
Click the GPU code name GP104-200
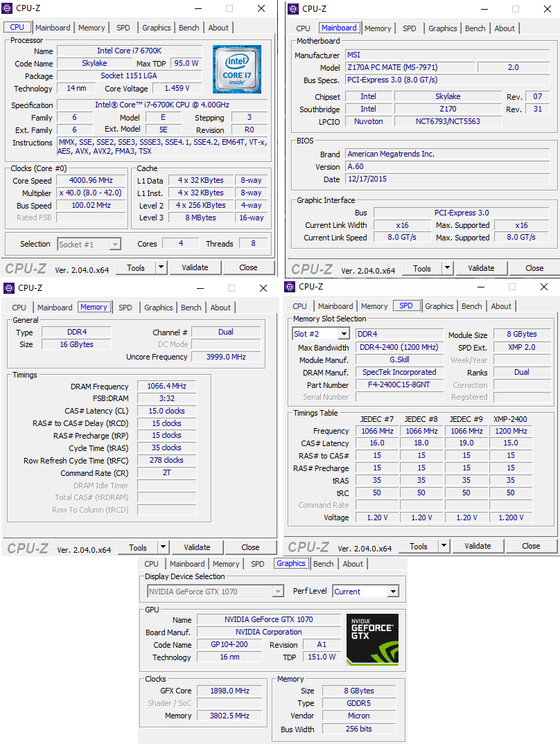(229, 644)
